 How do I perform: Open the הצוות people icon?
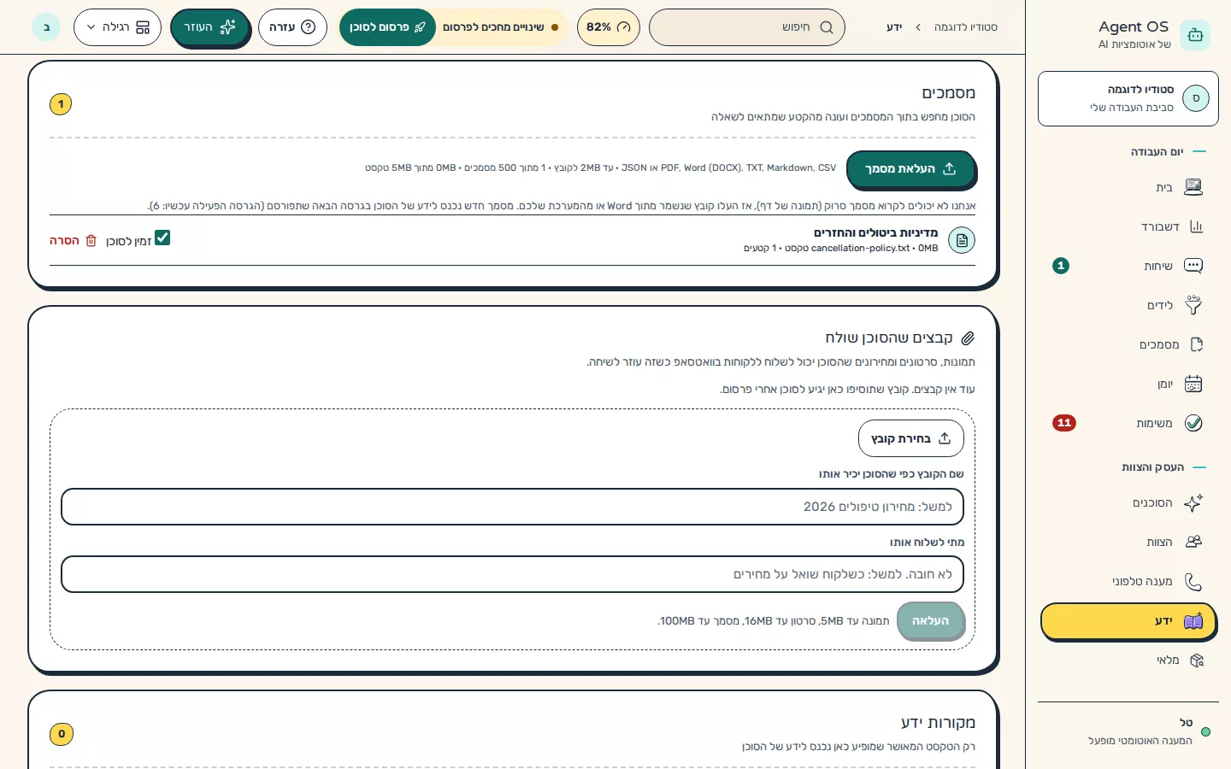[1193, 542]
